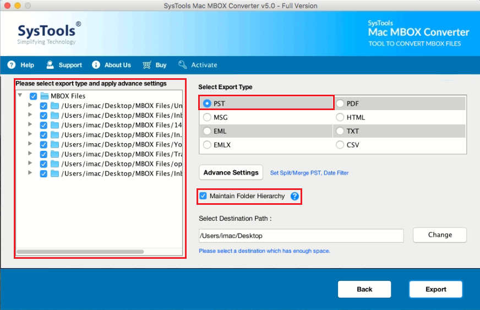Expand the tree row whose path ends in In.
Viewport: 480px width, 310px height.
[30, 134]
